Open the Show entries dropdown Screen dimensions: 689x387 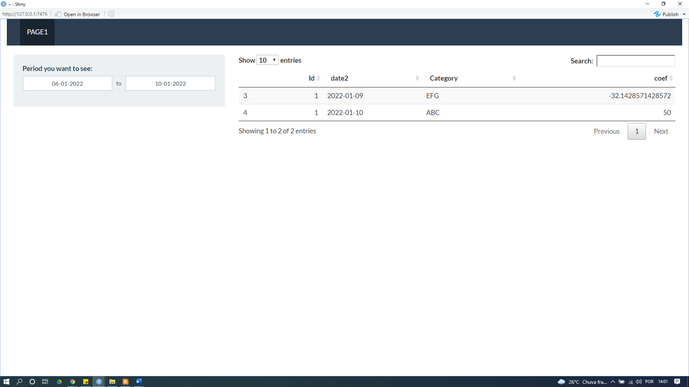click(x=268, y=60)
